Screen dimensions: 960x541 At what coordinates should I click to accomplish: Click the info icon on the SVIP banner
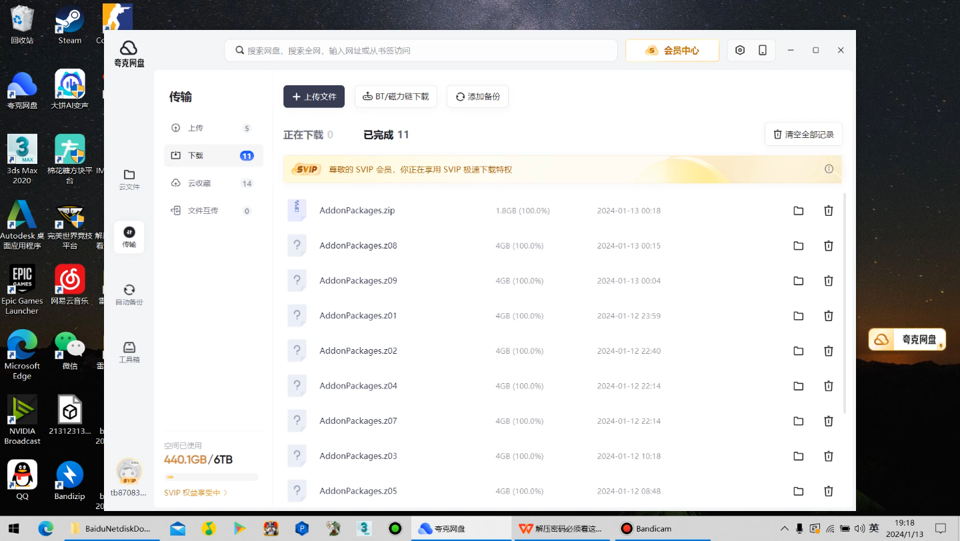(829, 169)
